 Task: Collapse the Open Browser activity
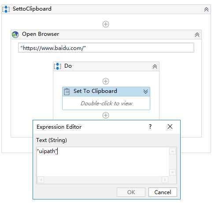[x=197, y=35]
